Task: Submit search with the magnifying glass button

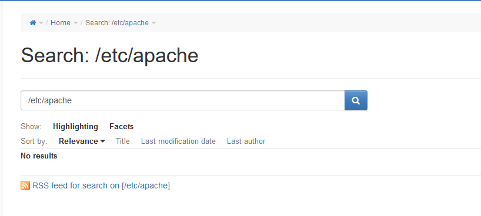Action: click(x=356, y=100)
